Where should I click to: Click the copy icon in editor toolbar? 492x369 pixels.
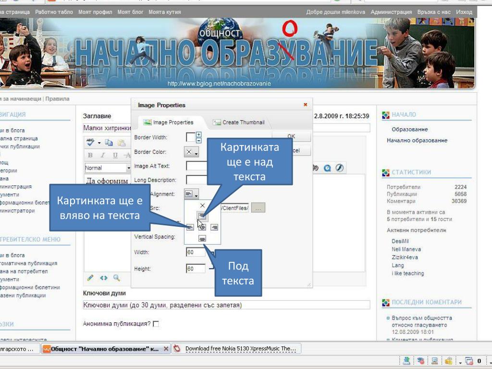(x=109, y=143)
